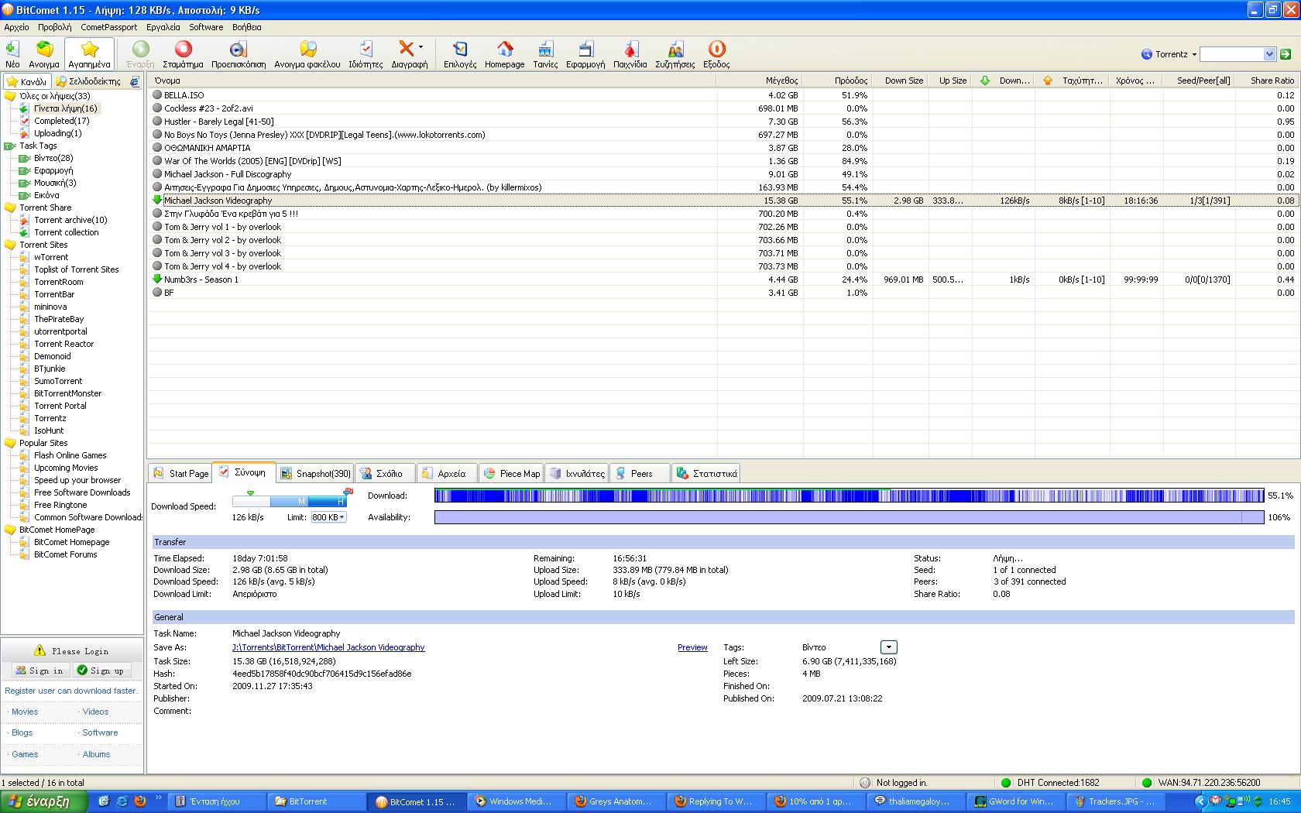
Task: Open the Προβολή menu
Action: 54,27
